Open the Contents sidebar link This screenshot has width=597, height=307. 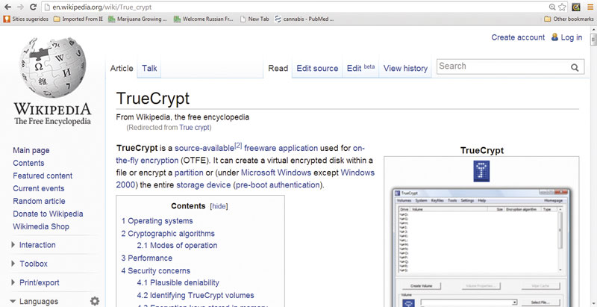coord(28,163)
